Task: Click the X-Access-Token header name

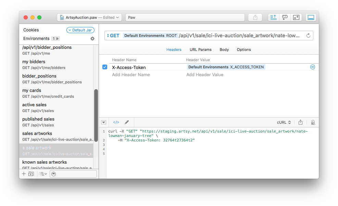Action: point(129,68)
